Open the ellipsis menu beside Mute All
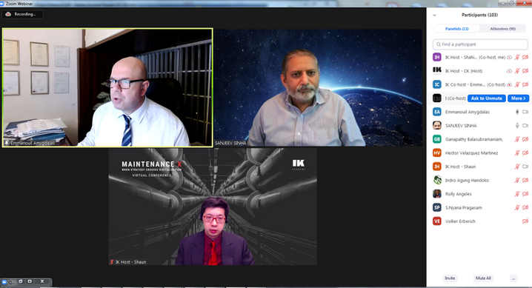Viewport: 532px width, 288px height. coord(513,278)
